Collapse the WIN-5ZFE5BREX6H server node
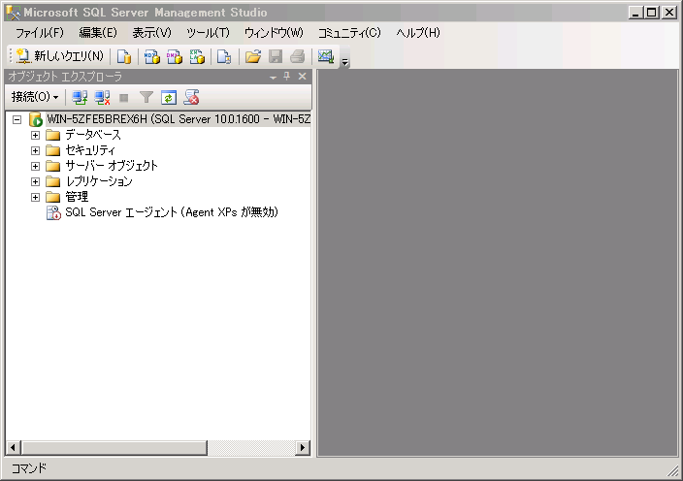 pos(16,119)
